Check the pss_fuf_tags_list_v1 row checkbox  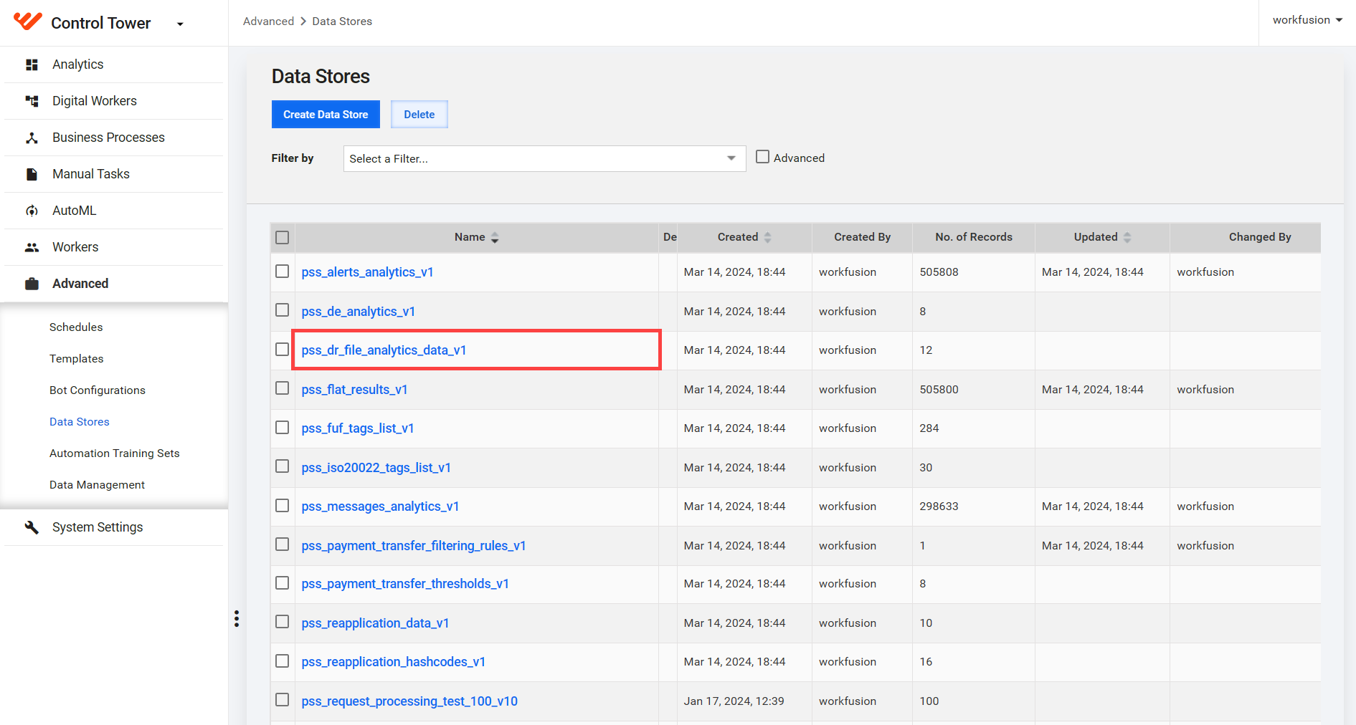point(283,428)
